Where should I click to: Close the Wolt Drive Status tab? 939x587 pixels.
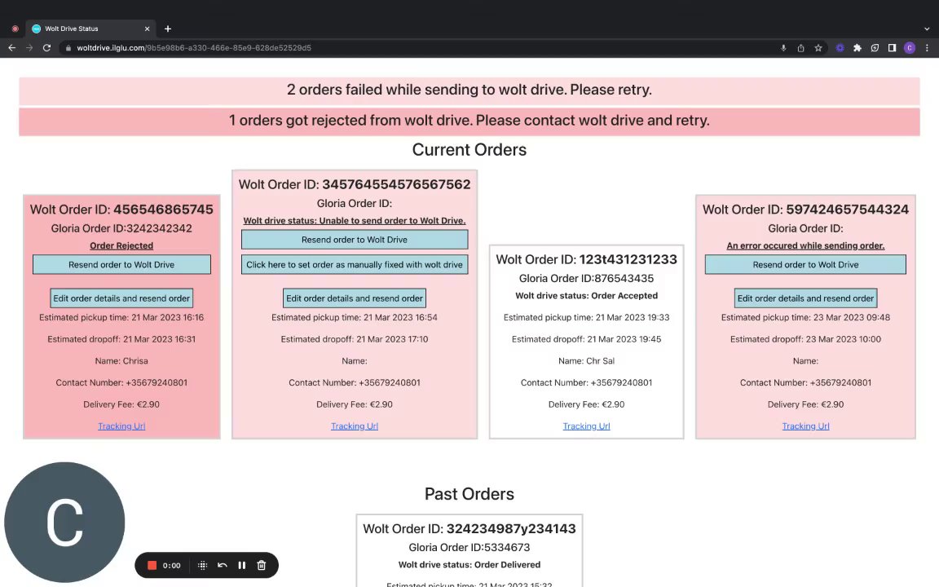[147, 29]
